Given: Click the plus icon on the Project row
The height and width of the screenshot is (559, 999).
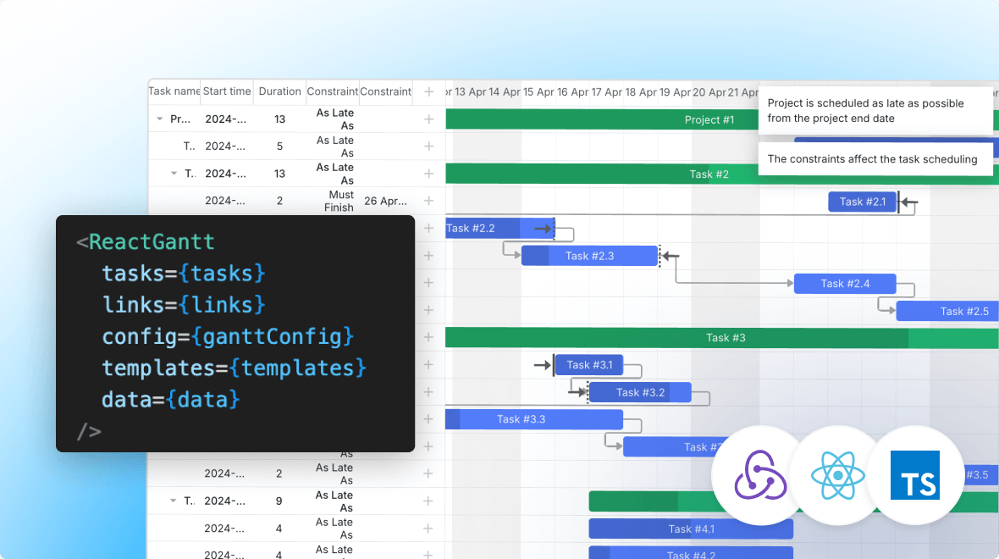Looking at the screenshot, I should [428, 119].
